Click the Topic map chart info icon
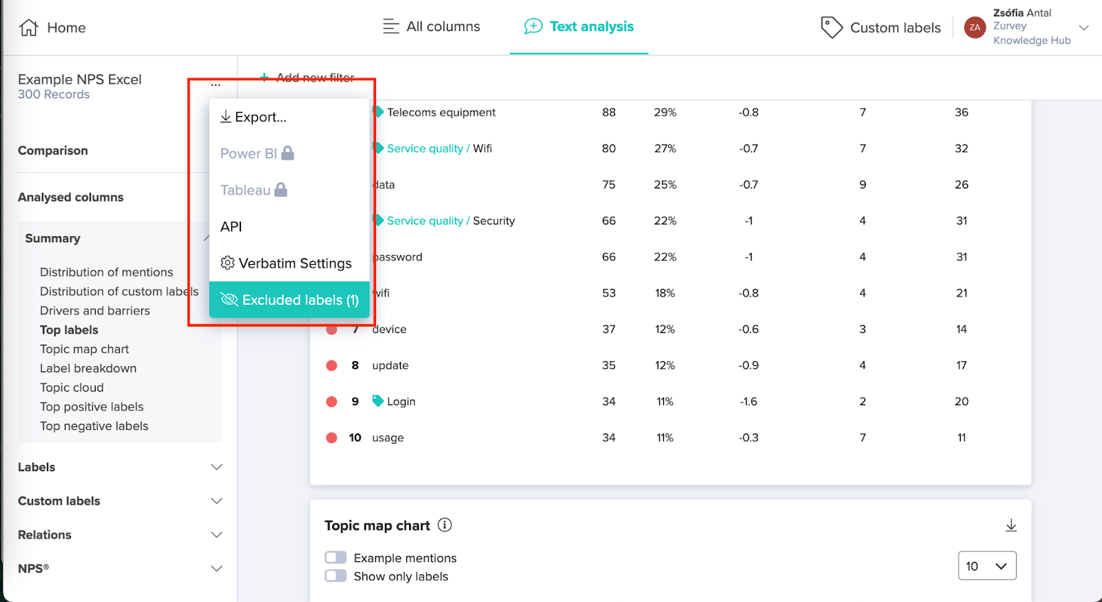Viewport: 1102px width, 602px height. point(445,525)
